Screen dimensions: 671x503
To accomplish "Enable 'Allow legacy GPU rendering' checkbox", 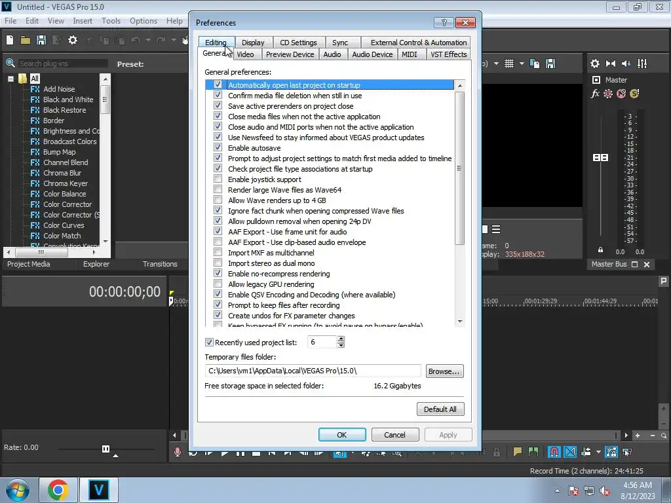I will [x=218, y=284].
